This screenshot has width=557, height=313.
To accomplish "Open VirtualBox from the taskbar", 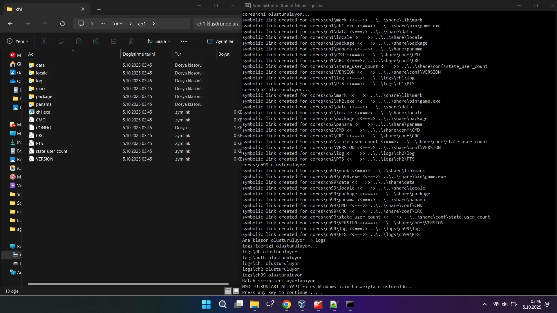I will pos(302,305).
